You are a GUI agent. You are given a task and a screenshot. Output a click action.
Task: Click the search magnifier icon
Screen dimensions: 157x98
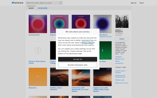coord(61,3)
